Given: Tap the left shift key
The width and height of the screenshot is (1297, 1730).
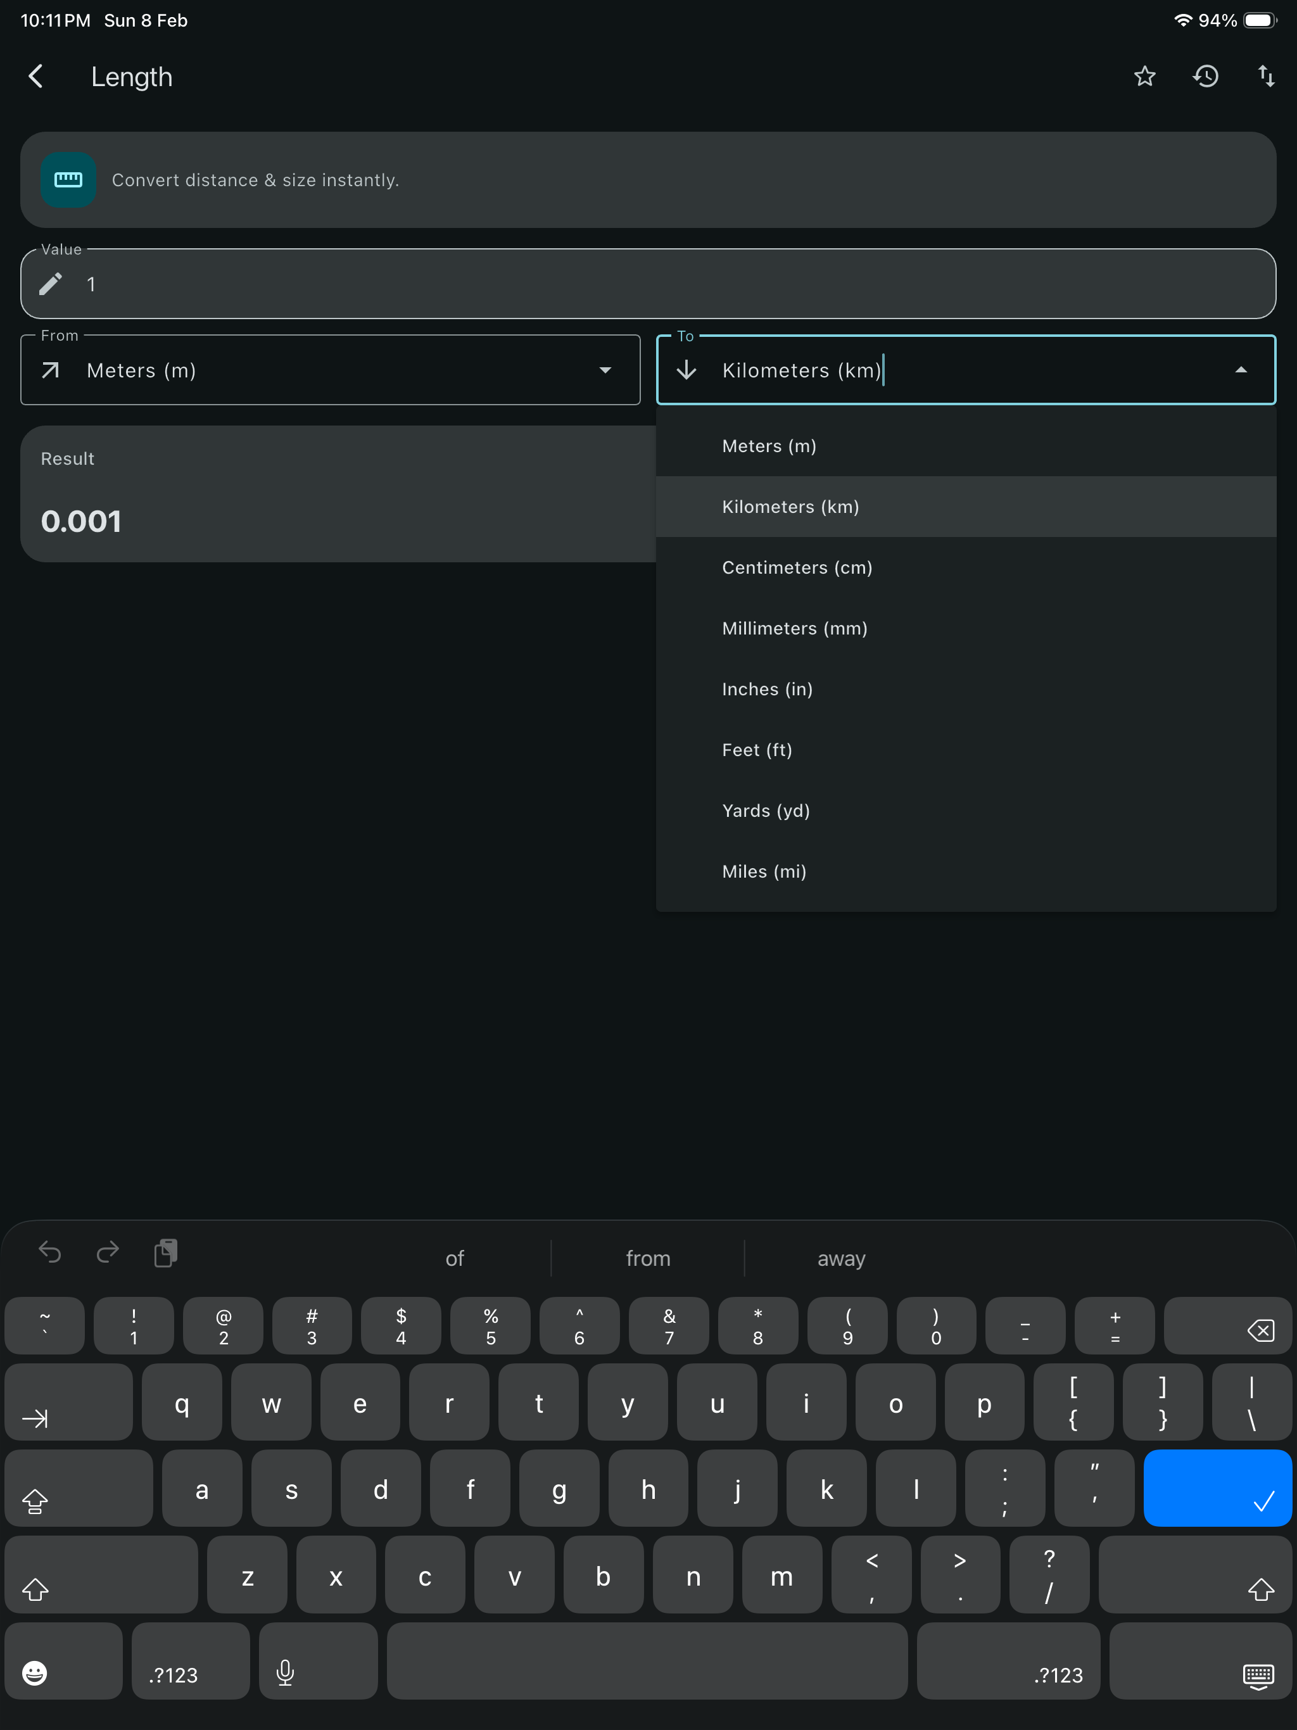Looking at the screenshot, I should [101, 1574].
